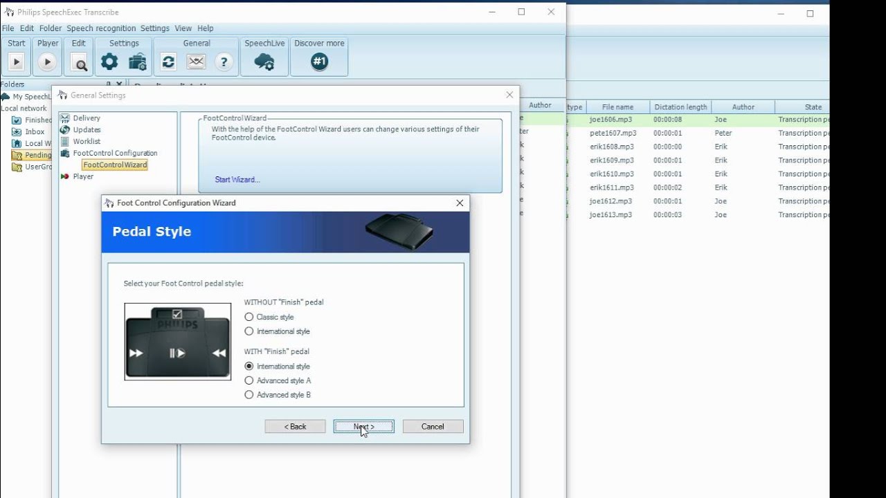Open help with the question mark icon
886x498 pixels.
click(224, 62)
